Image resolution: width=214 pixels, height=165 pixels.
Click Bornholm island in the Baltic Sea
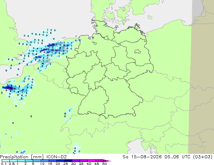tap(150, 17)
